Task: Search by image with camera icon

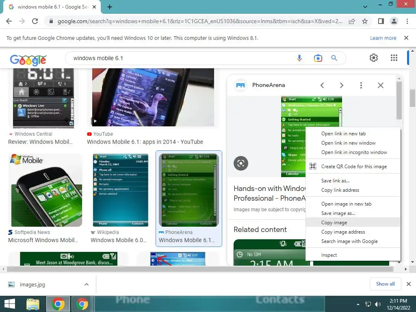Action: 318,58
